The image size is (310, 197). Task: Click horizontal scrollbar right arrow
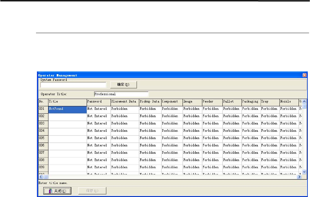(299, 177)
